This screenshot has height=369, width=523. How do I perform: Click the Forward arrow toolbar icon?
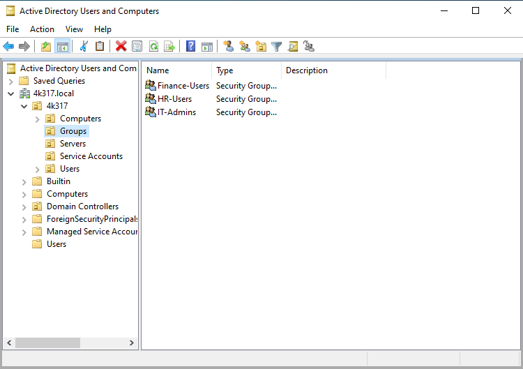point(24,46)
